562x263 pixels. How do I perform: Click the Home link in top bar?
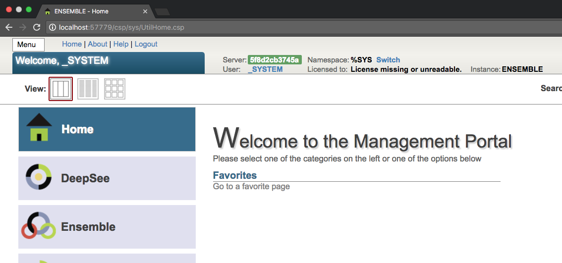coord(72,44)
